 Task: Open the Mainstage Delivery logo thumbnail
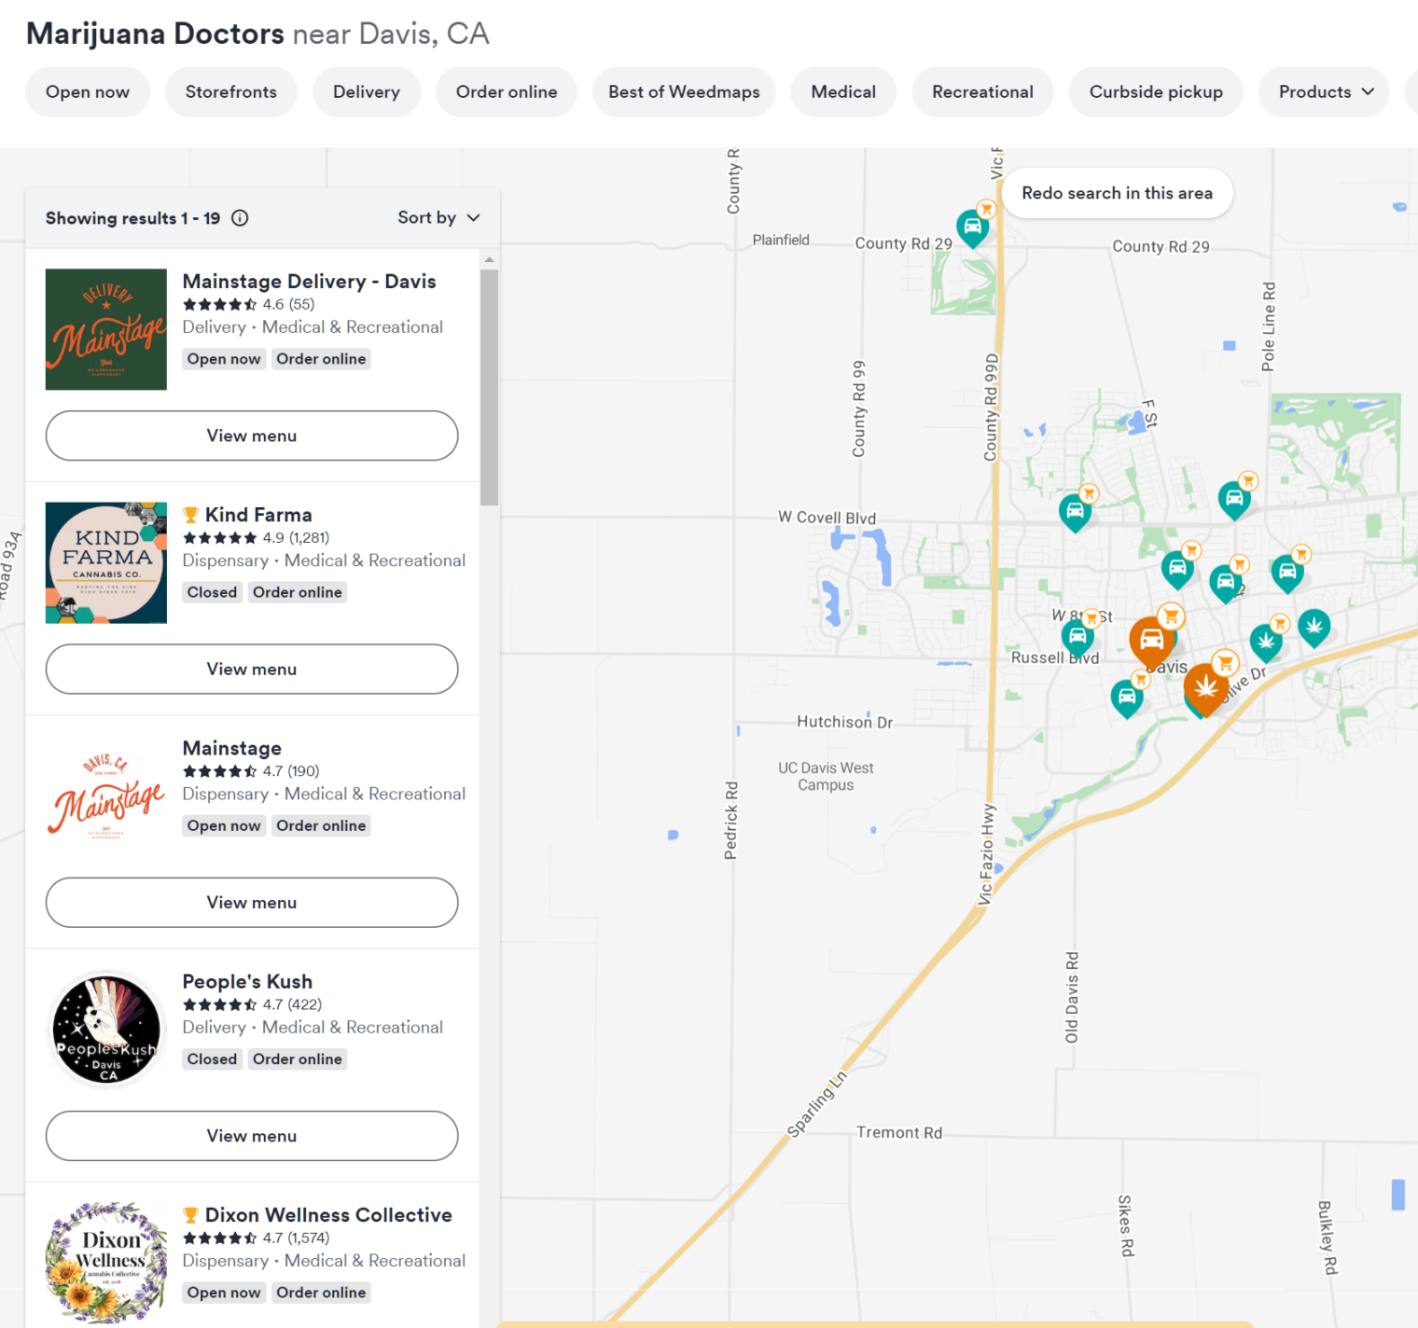click(106, 329)
